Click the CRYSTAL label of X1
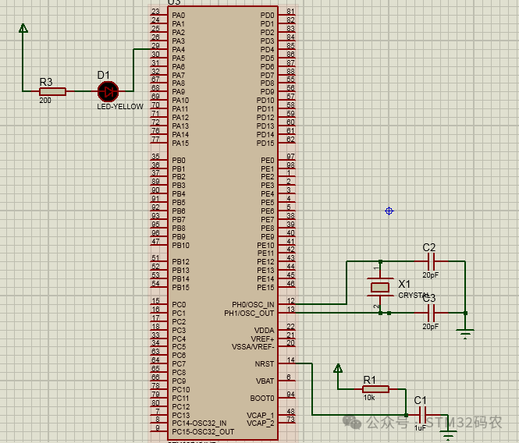519x443 pixels. 414,295
